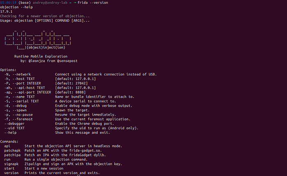
Task: Click the '--network' option text
Action: (x=22, y=74)
